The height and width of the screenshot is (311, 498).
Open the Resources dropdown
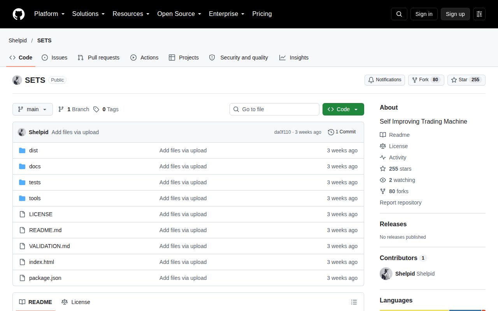131,14
